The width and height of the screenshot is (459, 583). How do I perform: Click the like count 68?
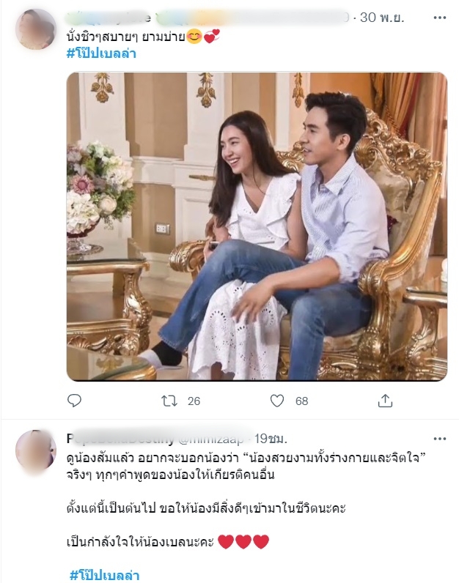302,401
